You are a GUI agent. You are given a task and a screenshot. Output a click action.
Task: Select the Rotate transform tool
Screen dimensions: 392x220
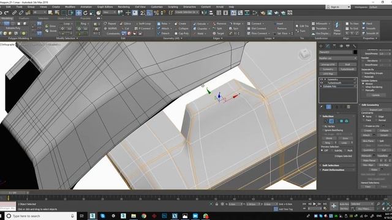[85, 13]
